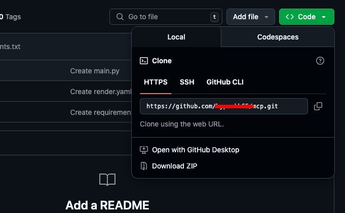Click the Clone section heading
The image size is (345, 213).
162,61
